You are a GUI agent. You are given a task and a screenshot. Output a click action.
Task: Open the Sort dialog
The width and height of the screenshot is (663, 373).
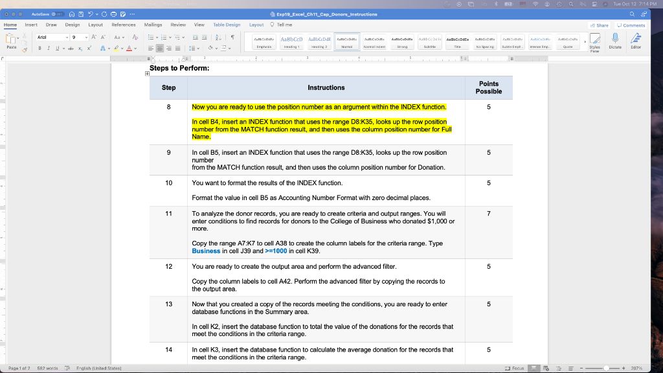(x=218, y=38)
